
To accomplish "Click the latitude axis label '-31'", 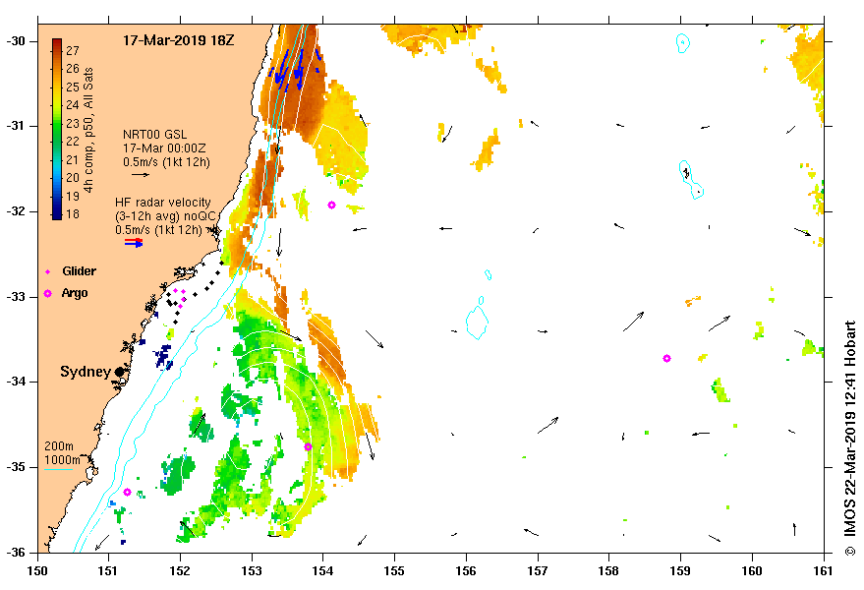I will tap(16, 126).
